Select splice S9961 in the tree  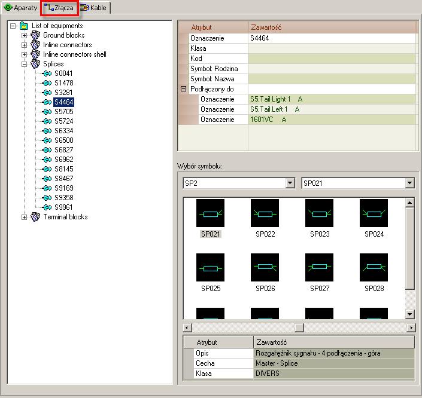(x=64, y=207)
